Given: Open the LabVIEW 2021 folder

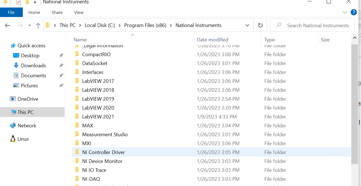Looking at the screenshot, I should point(98,116).
